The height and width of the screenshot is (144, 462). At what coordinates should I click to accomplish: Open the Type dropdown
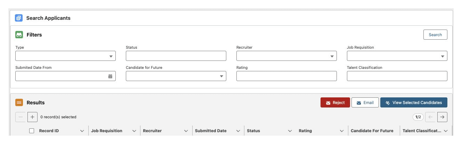65,56
